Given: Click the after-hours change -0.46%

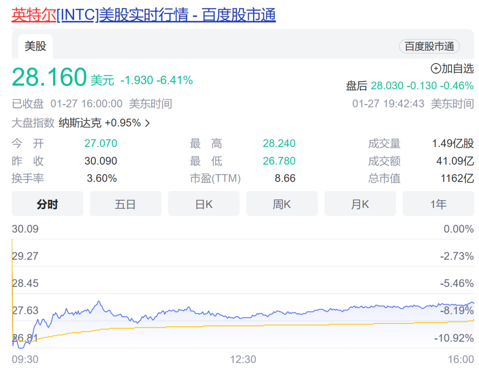Looking at the screenshot, I should 457,86.
